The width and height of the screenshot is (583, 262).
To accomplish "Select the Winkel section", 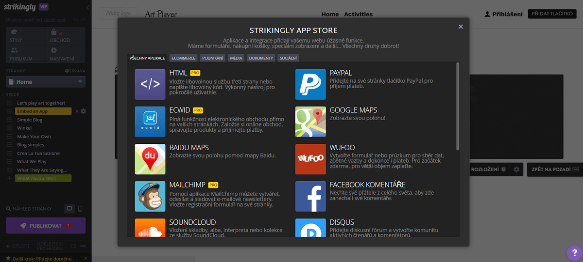I will [x=24, y=128].
